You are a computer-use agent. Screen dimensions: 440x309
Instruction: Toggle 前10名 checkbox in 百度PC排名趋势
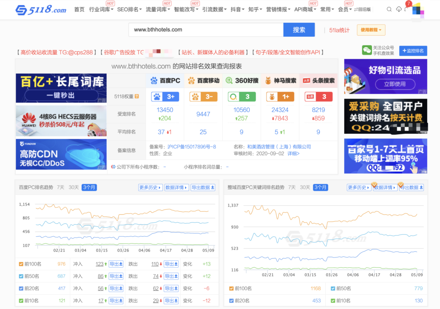[21, 300]
